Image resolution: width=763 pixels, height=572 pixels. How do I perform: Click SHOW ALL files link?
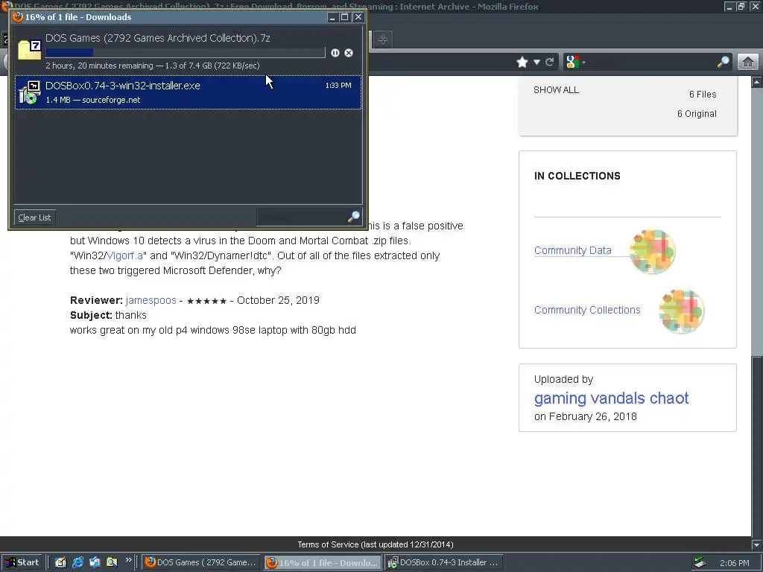[x=556, y=90]
